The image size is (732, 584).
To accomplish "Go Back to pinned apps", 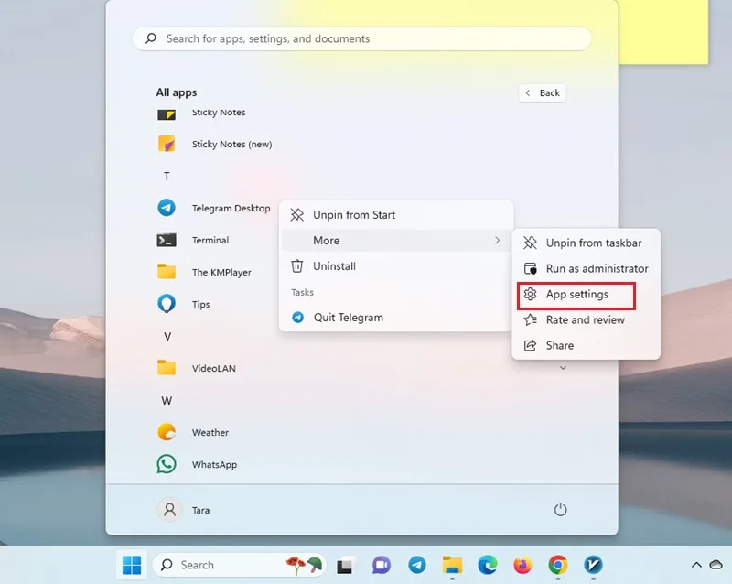I will tap(543, 93).
